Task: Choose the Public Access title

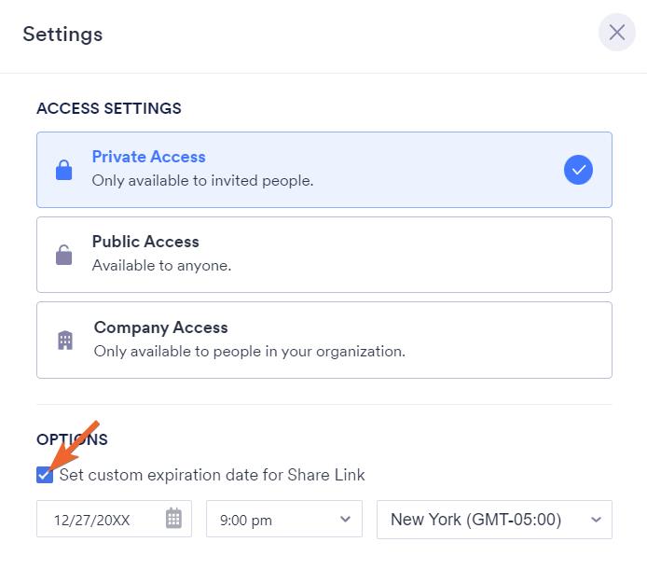Action: pyautogui.click(x=145, y=242)
